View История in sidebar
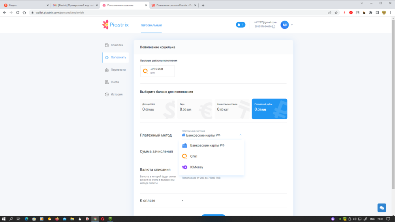The height and width of the screenshot is (222, 395). (x=116, y=94)
